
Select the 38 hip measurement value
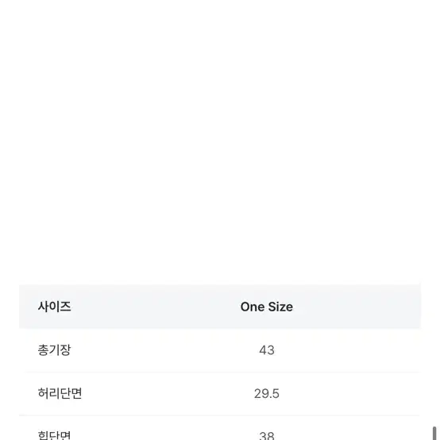(267, 435)
